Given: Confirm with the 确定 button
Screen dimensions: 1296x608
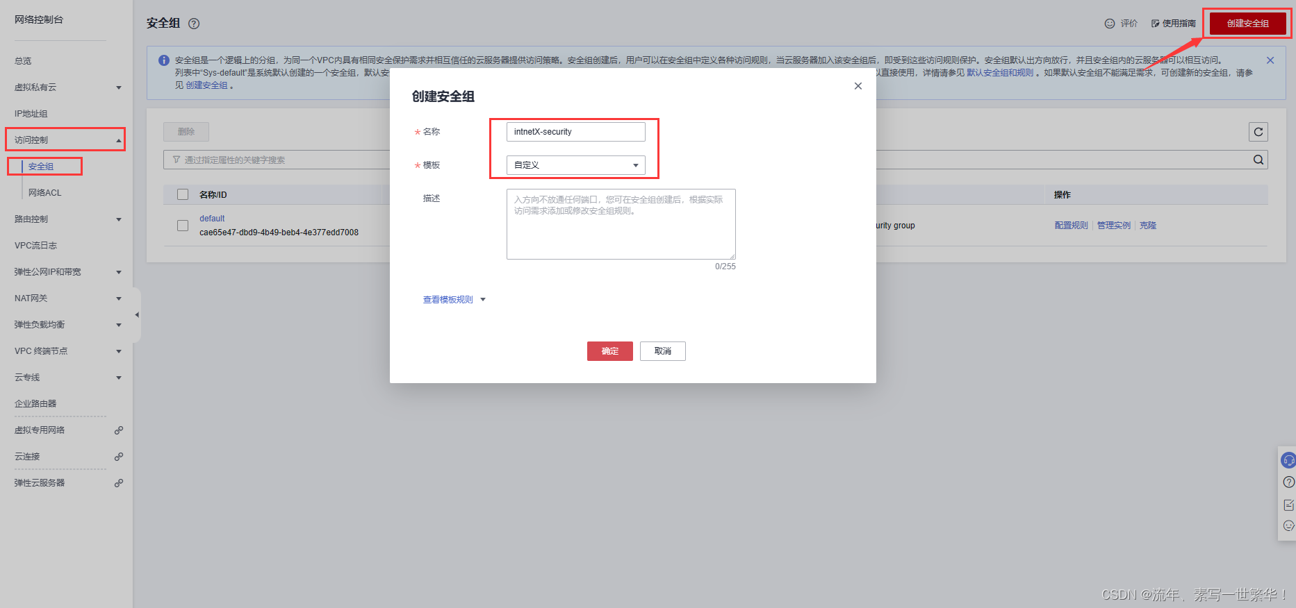Looking at the screenshot, I should coord(609,351).
